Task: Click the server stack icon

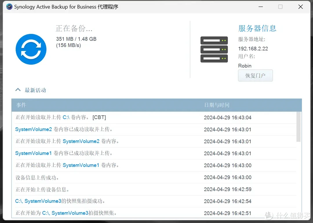Action: 214,49
